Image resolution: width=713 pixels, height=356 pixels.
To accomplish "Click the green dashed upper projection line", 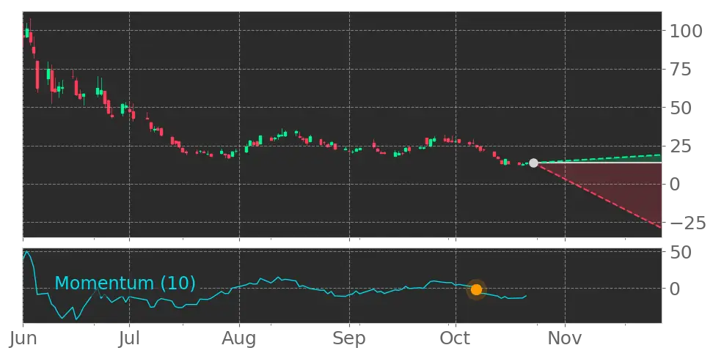I will point(599,158).
